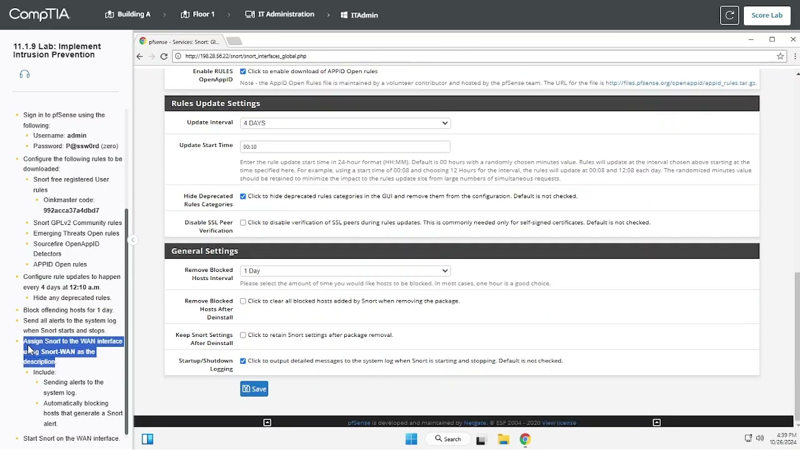Click the footer right collapse arrow icon
The image size is (800, 450).
(656, 422)
